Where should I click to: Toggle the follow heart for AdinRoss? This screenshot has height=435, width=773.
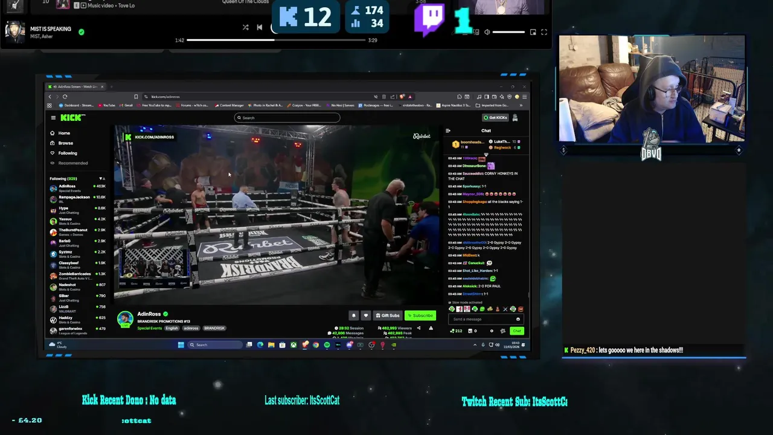point(365,315)
